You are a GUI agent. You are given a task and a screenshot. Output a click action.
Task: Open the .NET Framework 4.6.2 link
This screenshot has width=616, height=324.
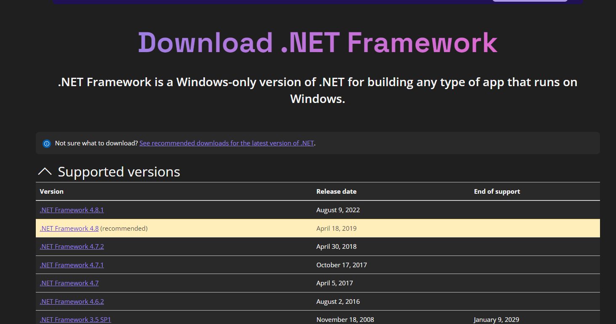72,301
